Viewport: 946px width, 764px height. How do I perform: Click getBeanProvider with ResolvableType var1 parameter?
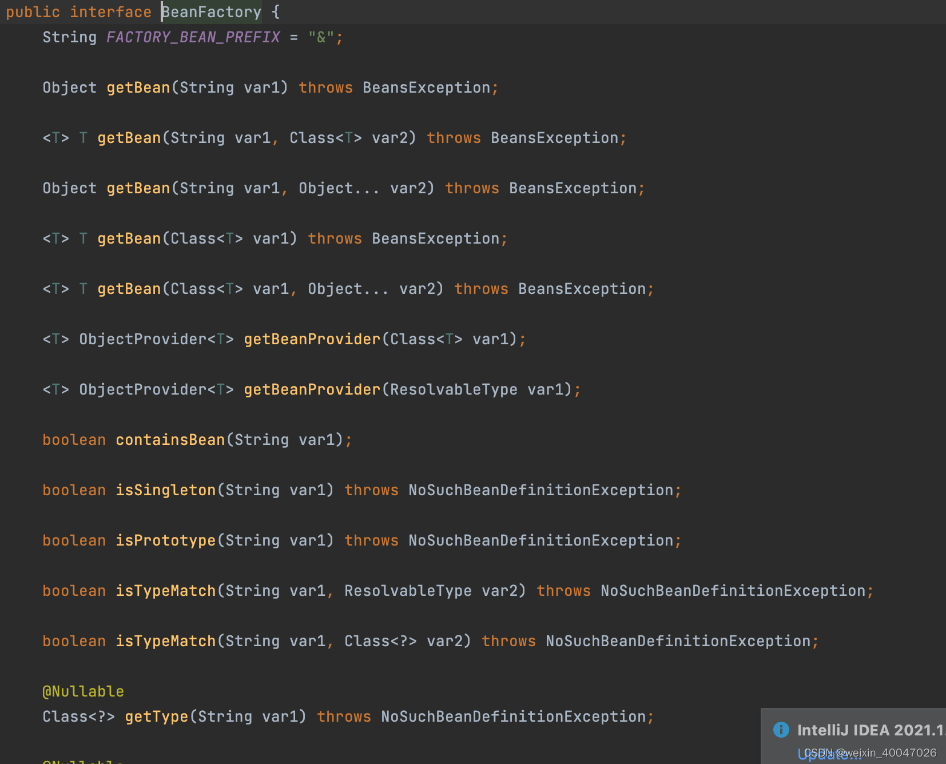tap(312, 389)
